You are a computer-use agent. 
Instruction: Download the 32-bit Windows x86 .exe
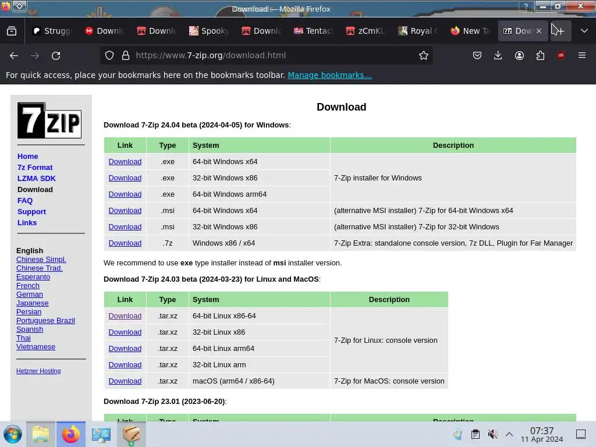tap(125, 178)
